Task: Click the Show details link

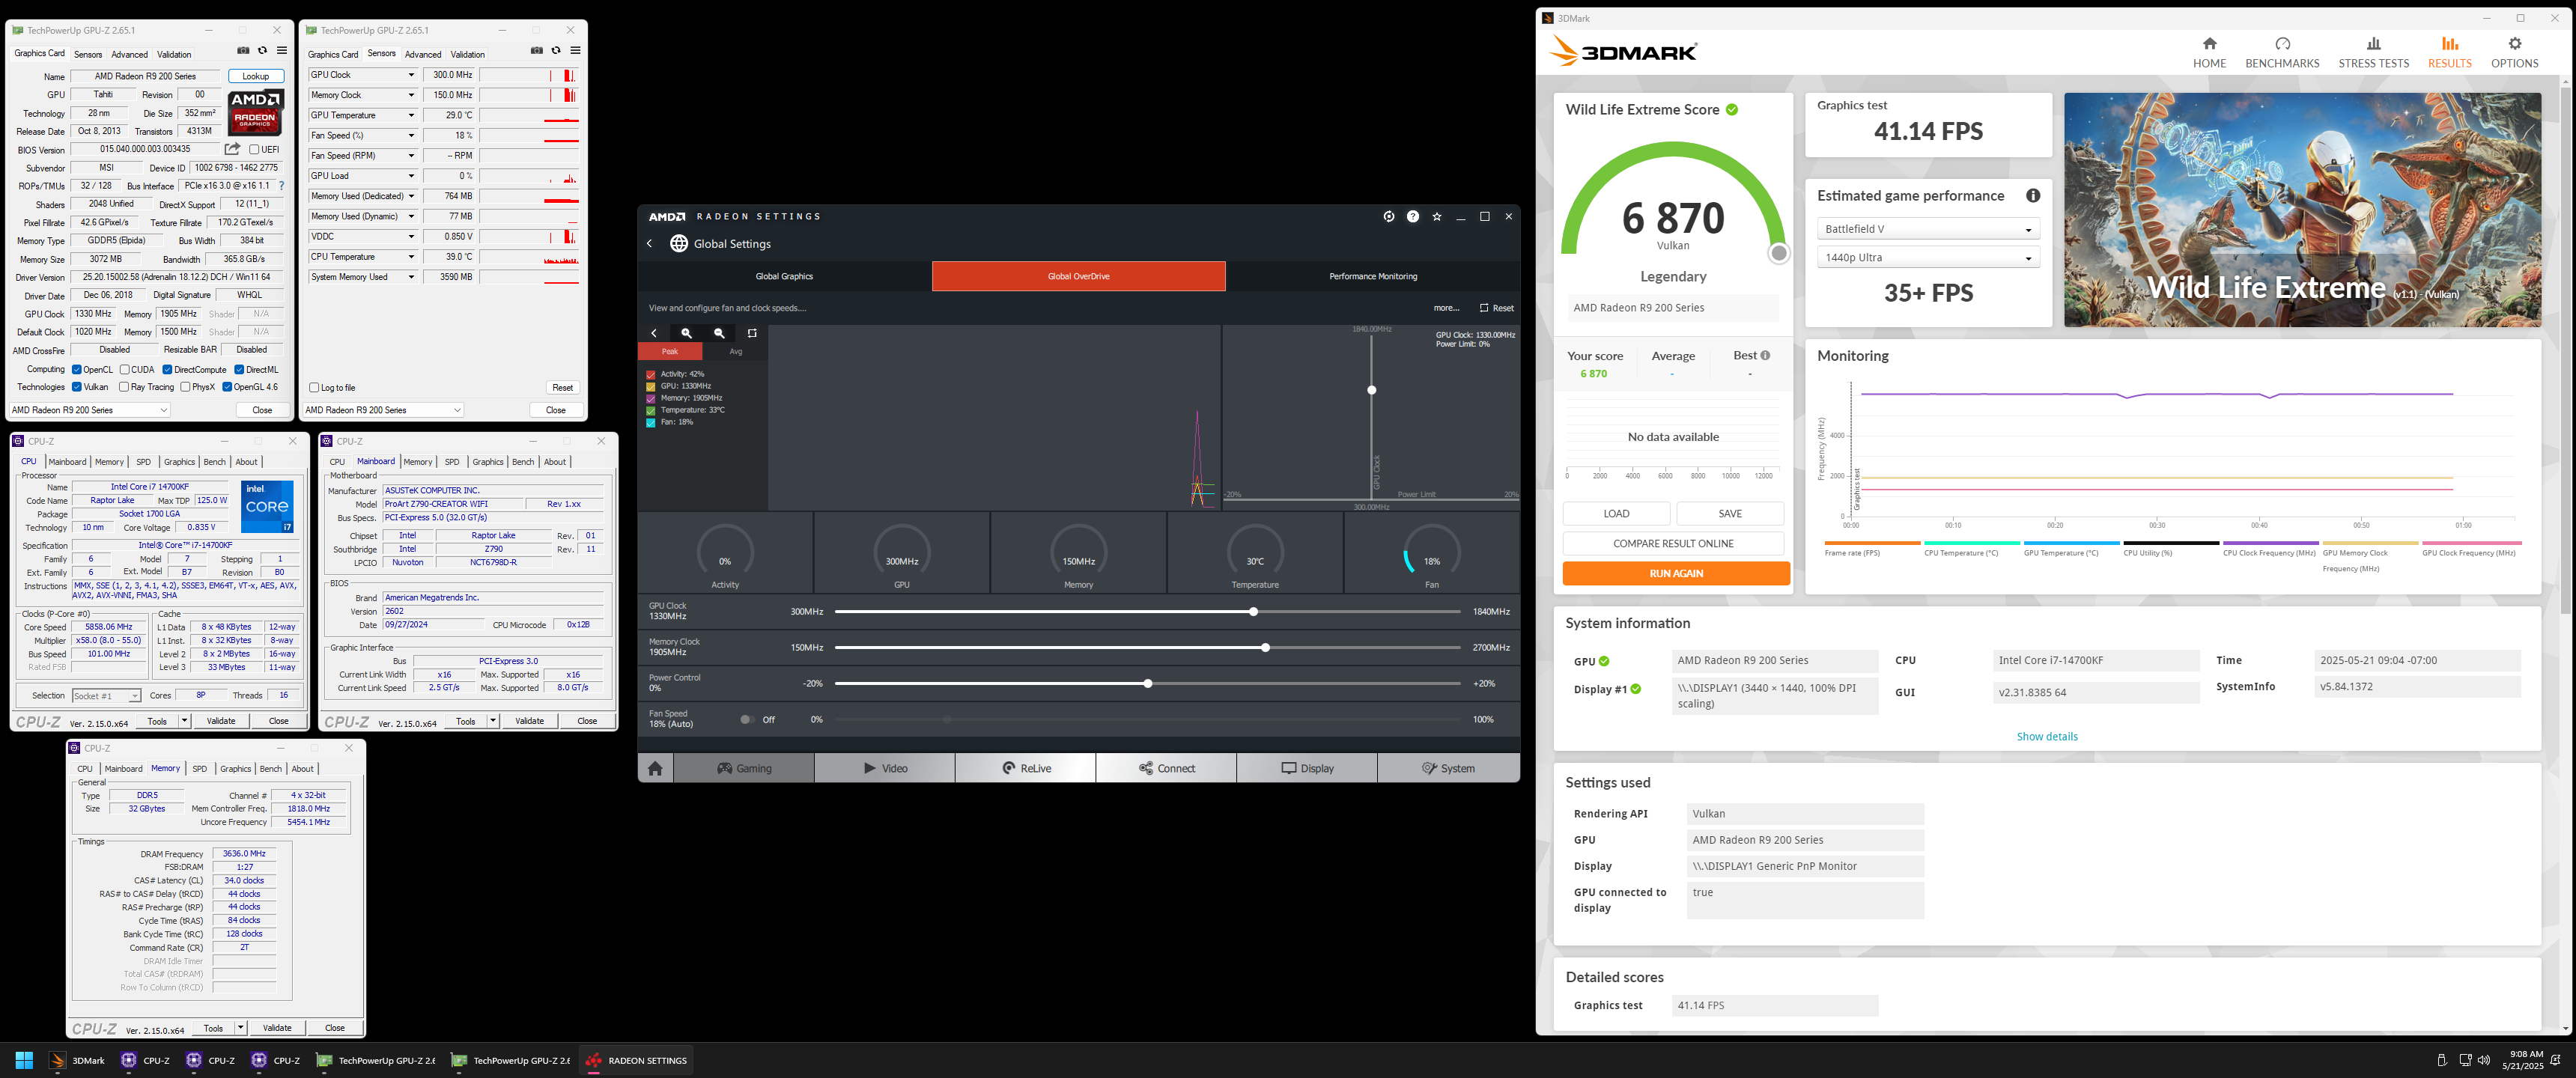Action: click(2047, 736)
